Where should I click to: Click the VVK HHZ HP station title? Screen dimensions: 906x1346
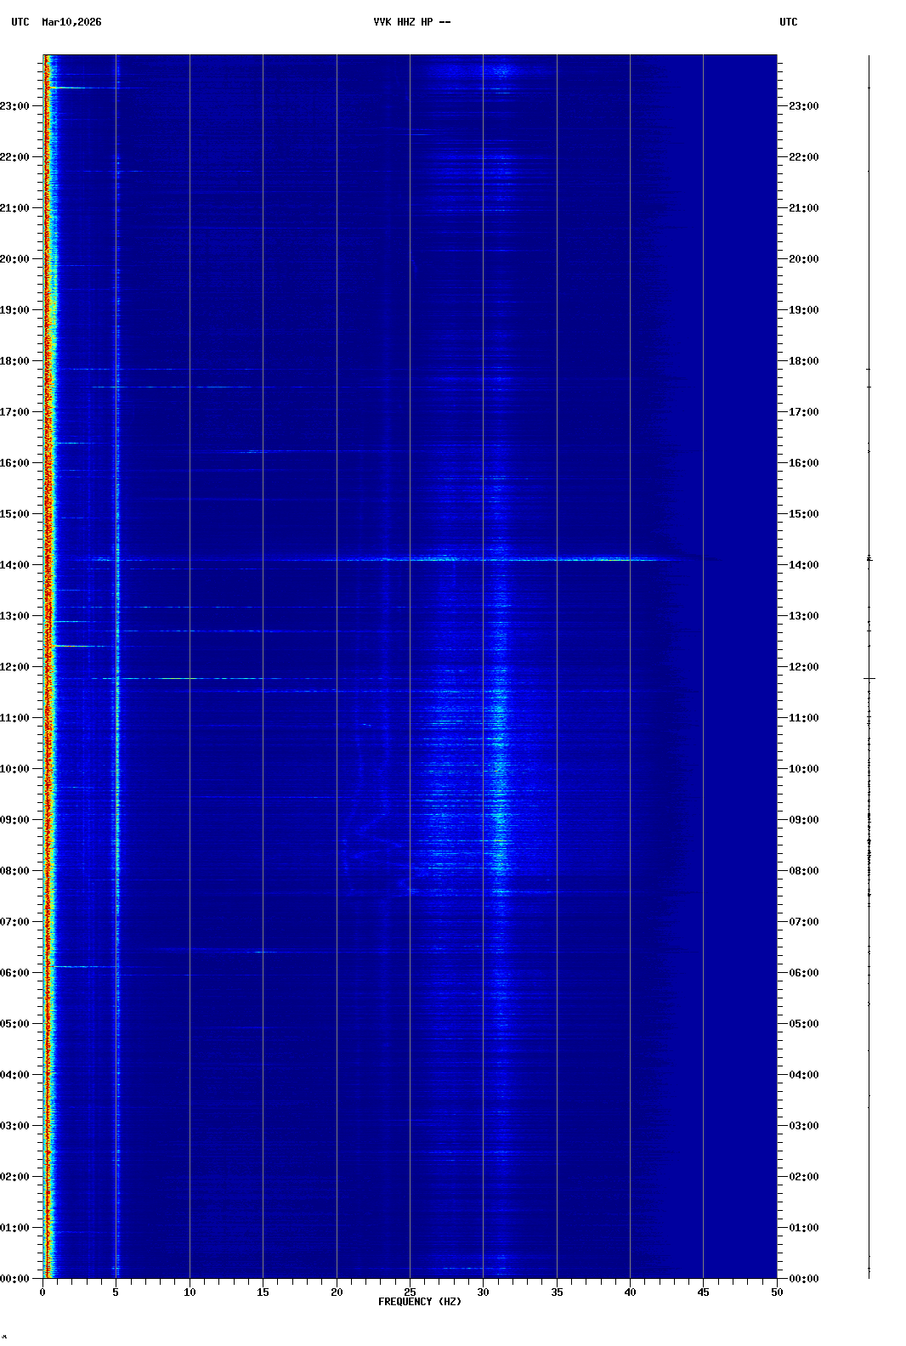(411, 22)
